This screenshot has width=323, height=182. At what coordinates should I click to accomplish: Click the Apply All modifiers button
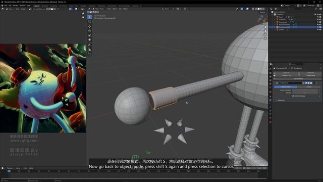point(286,73)
